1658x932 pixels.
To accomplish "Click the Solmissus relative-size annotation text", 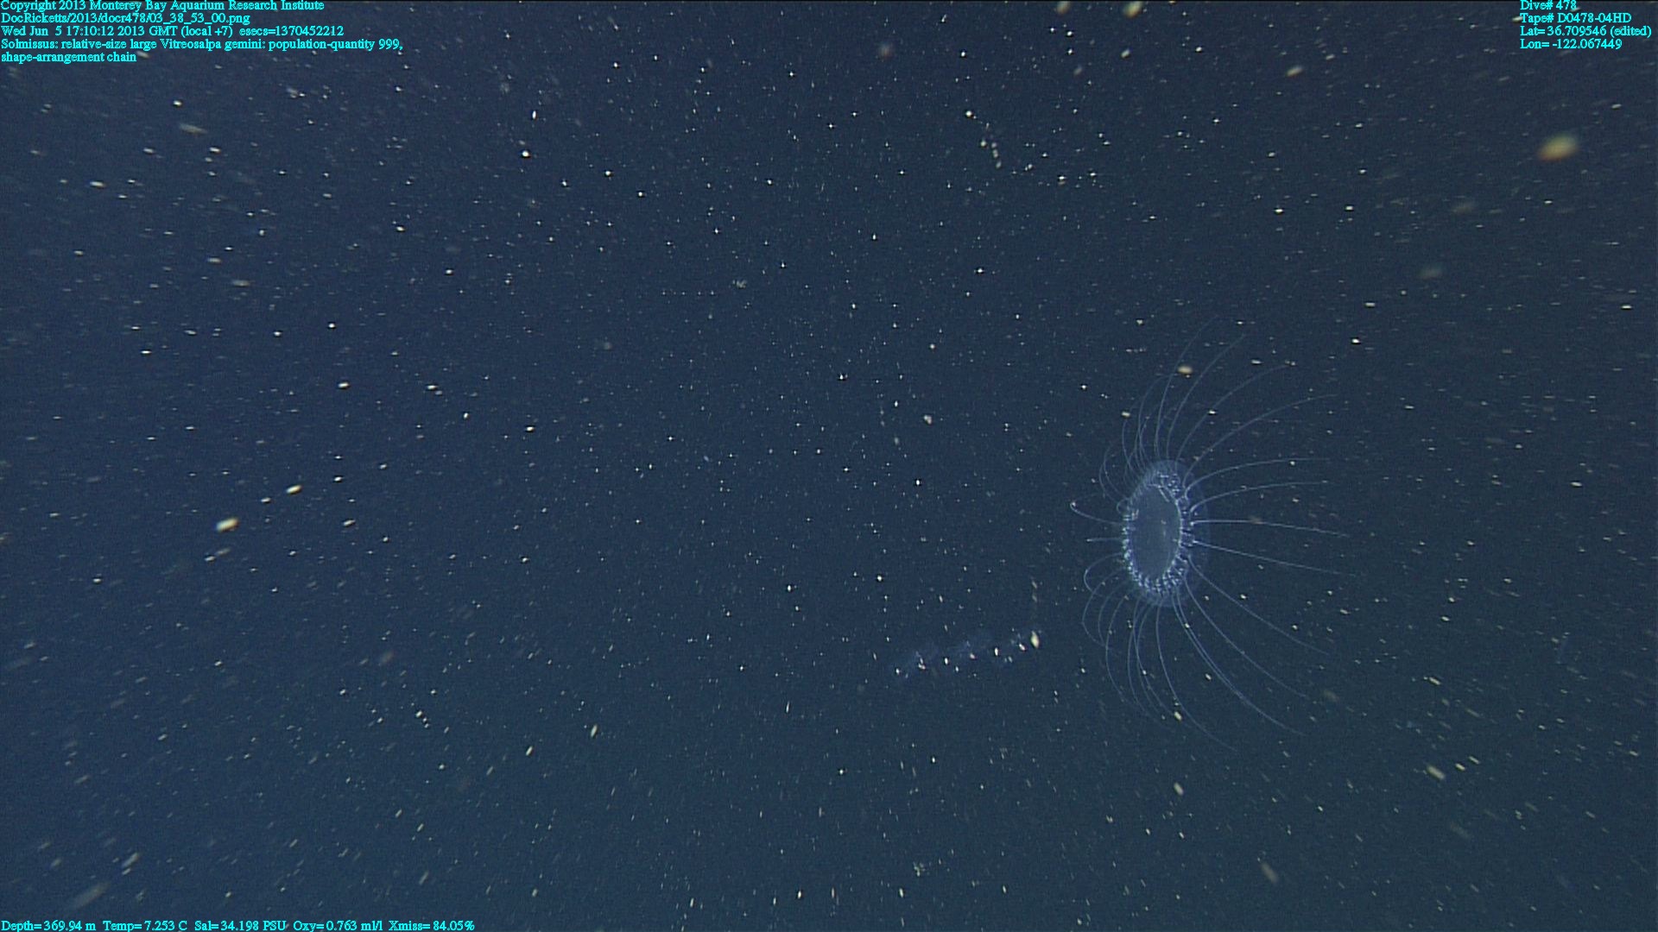I will pyautogui.click(x=79, y=44).
